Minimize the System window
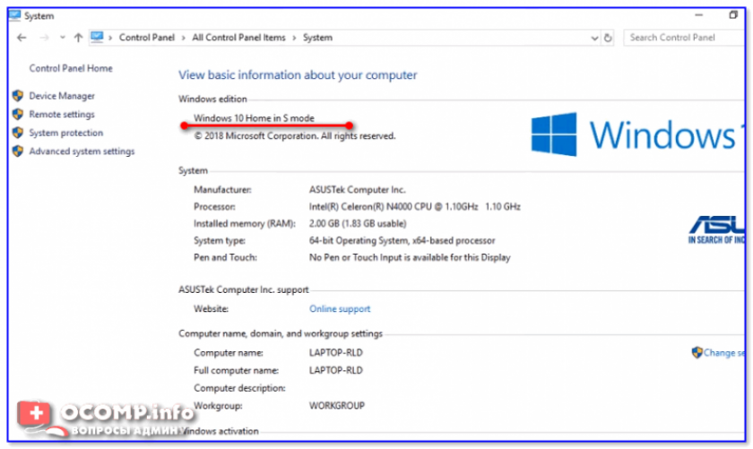Viewport: 753px width, 449px height. click(x=698, y=15)
